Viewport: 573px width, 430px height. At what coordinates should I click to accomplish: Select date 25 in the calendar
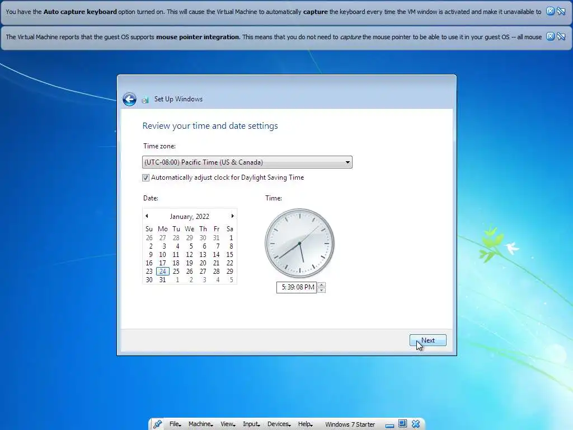click(176, 272)
